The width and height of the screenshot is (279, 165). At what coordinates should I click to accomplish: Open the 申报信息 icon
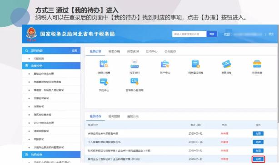click(257, 64)
